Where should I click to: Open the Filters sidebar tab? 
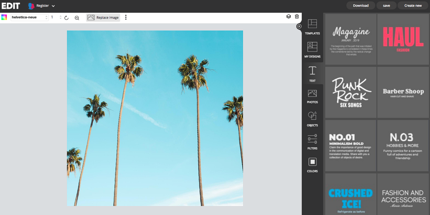click(x=312, y=142)
